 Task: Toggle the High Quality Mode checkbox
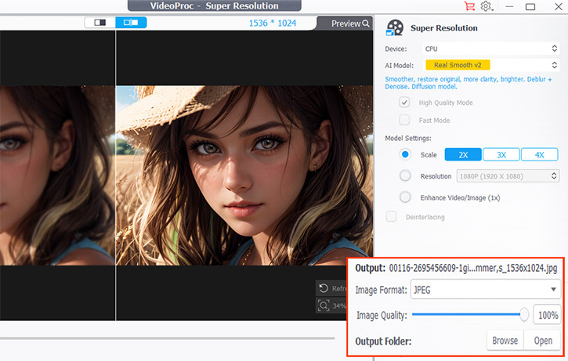coord(404,103)
